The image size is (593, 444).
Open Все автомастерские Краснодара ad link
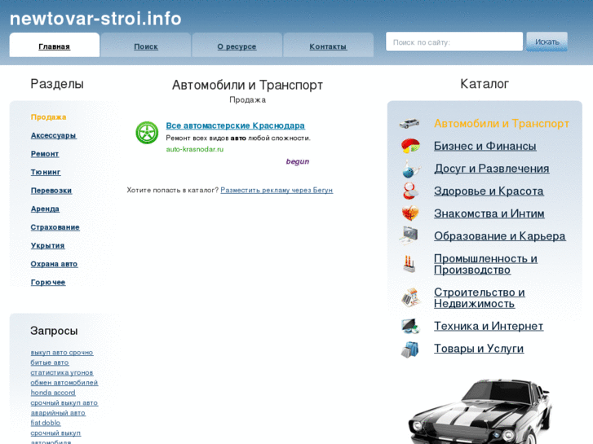tap(235, 125)
